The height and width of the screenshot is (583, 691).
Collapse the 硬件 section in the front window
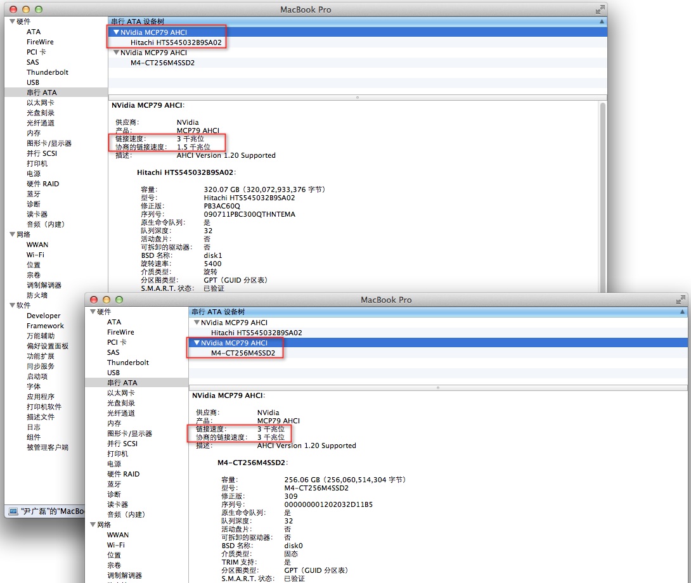93,312
